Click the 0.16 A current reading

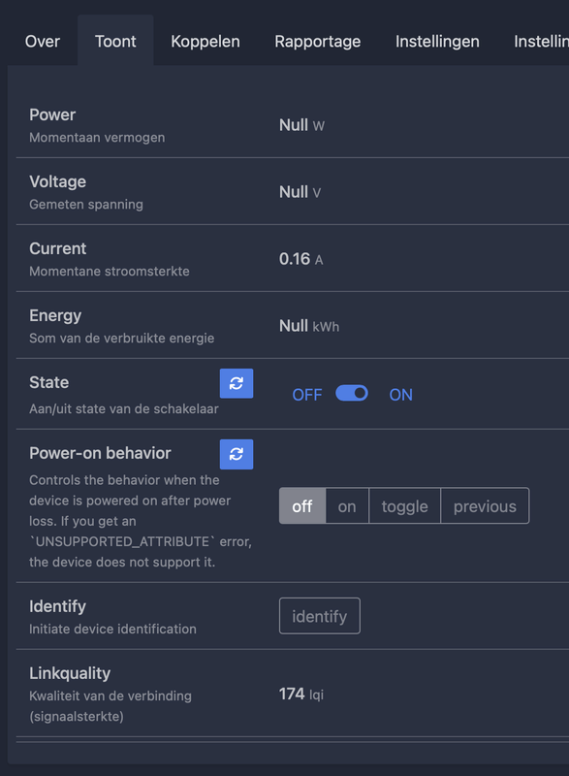point(301,259)
